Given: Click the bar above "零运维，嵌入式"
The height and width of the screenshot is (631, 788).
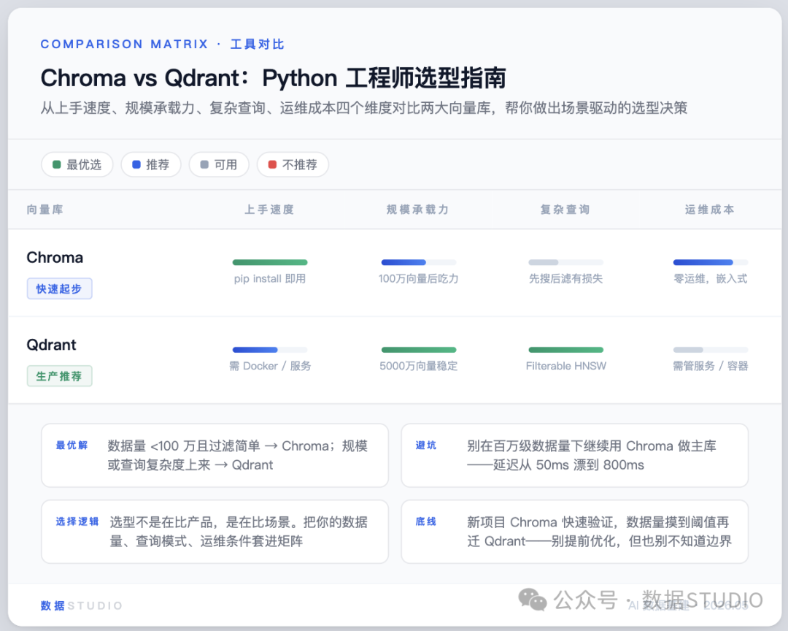Looking at the screenshot, I should [x=711, y=262].
